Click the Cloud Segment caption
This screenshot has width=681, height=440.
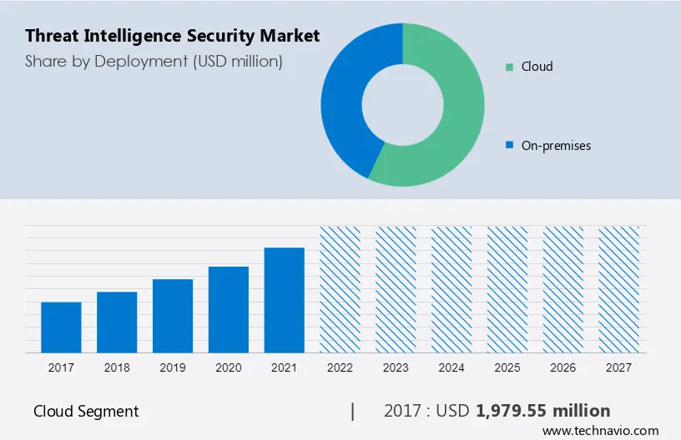(x=86, y=412)
